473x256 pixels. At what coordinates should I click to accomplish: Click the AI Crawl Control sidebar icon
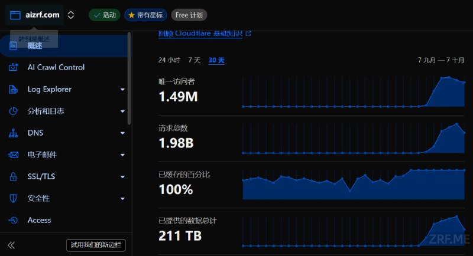click(13, 67)
